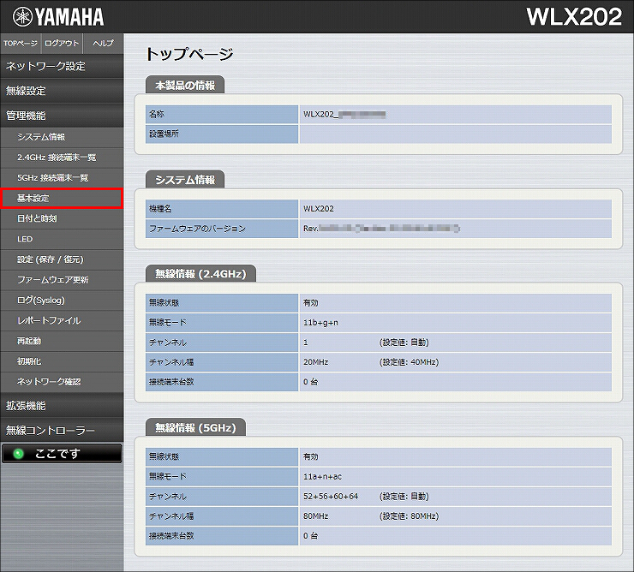Open ログ(Syslog) page
This screenshot has width=634, height=572.
pyautogui.click(x=62, y=301)
